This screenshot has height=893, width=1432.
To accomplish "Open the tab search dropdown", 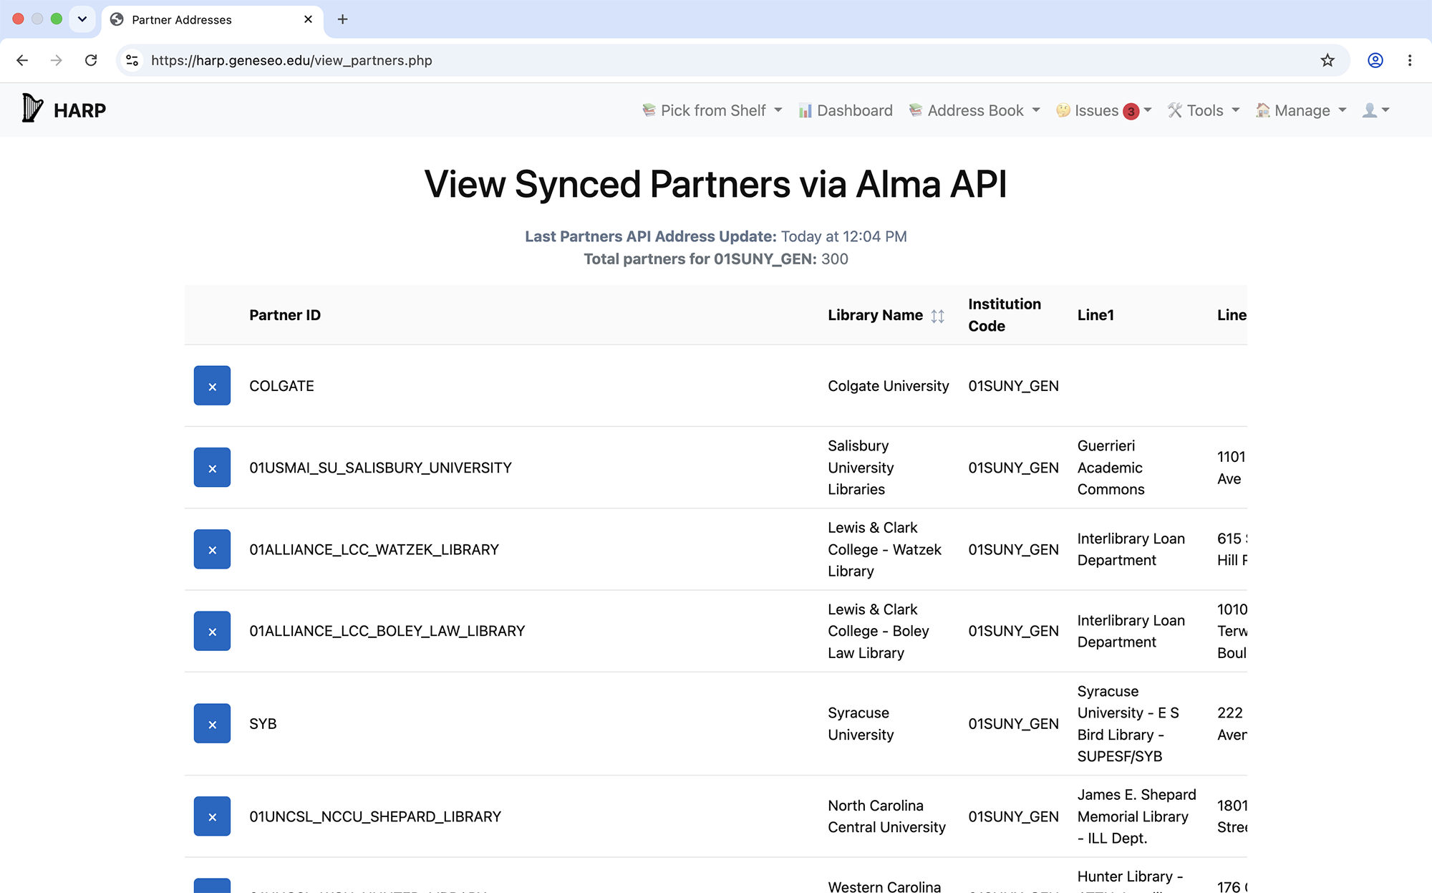I will pos(82,19).
